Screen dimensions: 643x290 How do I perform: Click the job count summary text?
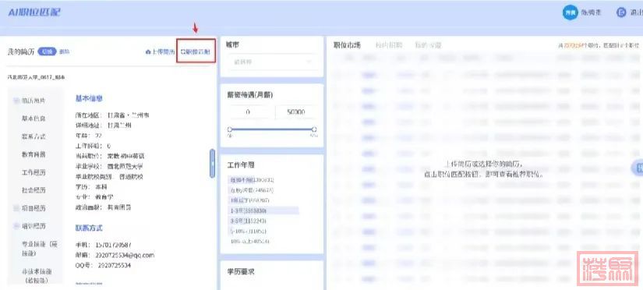pyautogui.click(x=599, y=45)
